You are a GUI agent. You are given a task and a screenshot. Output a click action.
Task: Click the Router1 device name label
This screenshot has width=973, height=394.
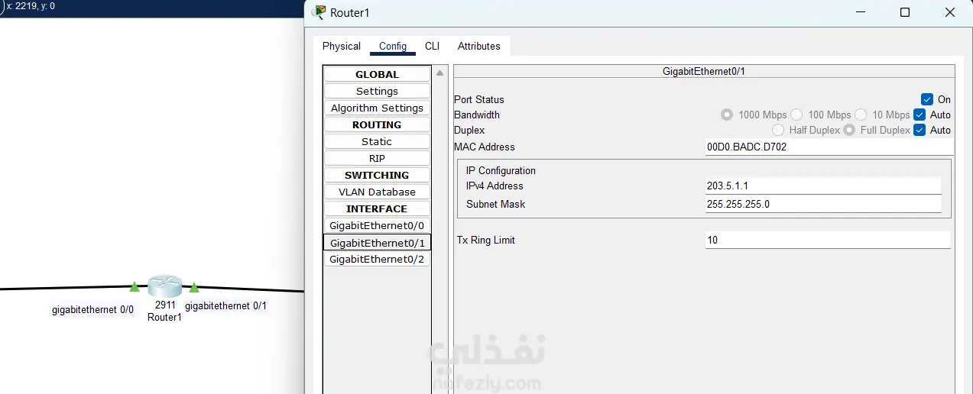[165, 317]
